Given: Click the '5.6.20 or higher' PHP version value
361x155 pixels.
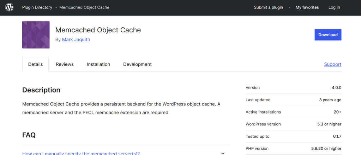Looking at the screenshot, I should click(326, 149).
